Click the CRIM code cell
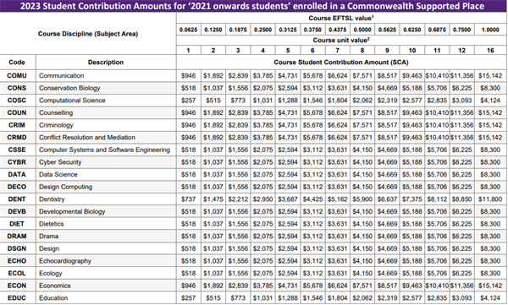This screenshot has width=508, height=305. coord(17,125)
